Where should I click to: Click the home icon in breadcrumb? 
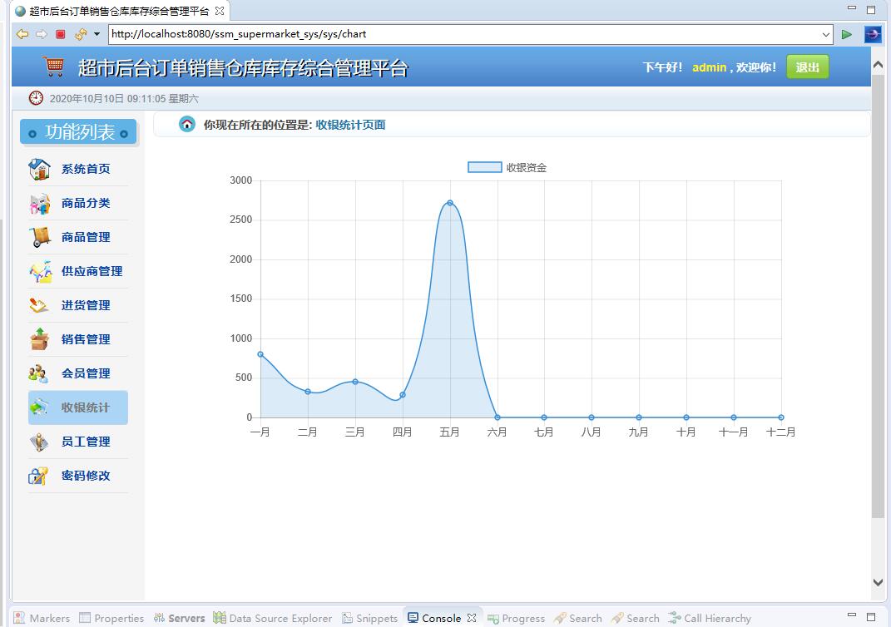[x=187, y=125]
